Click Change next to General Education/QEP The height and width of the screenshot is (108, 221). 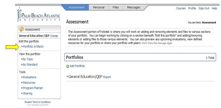(54, 36)
